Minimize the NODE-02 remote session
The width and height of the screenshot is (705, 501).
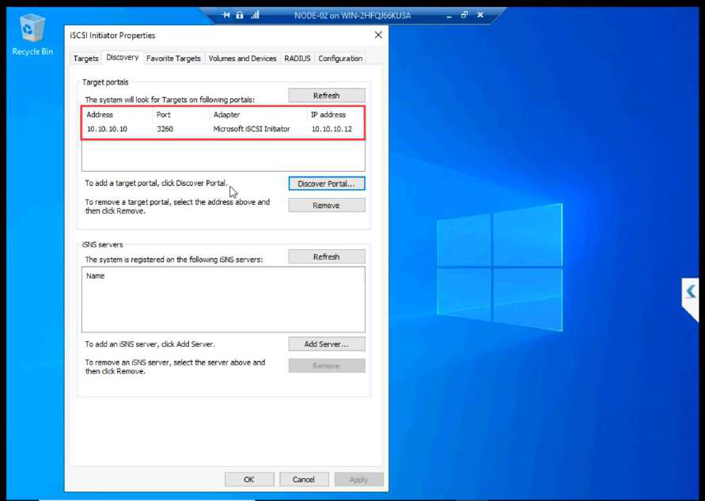pyautogui.click(x=449, y=16)
